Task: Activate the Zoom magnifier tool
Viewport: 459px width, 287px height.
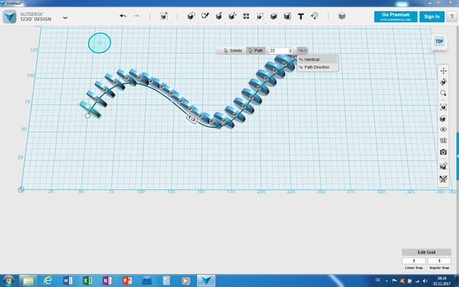Action: point(443,93)
